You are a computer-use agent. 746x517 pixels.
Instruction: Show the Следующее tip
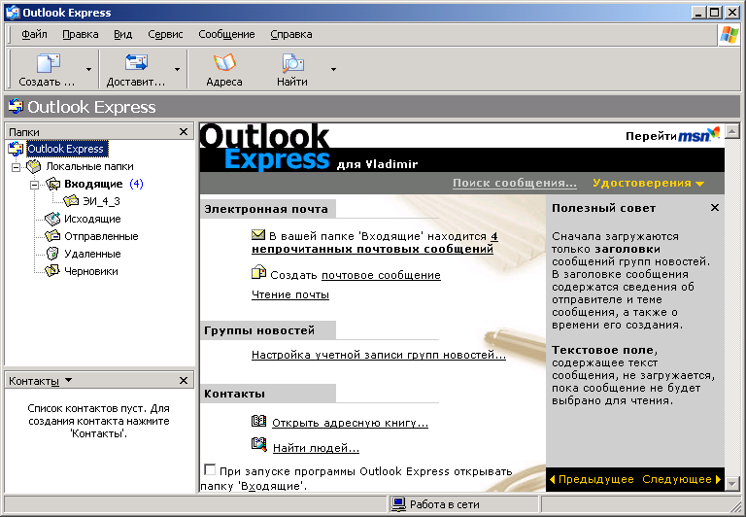point(682,479)
